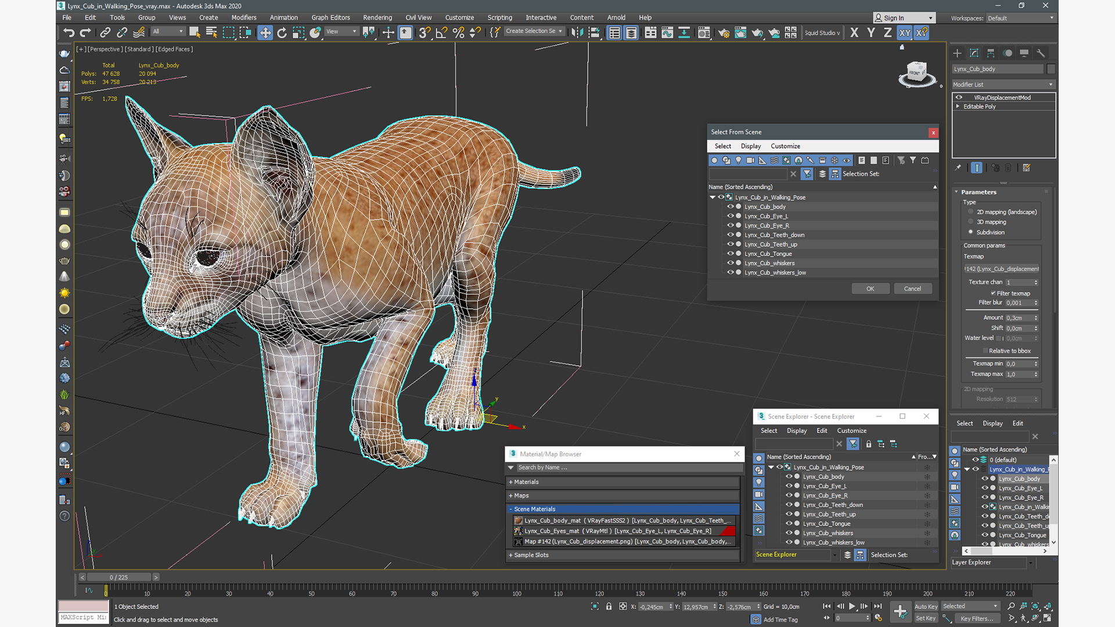Restrict transform to X axis
Viewport: 1115px width, 627px height.
(854, 33)
